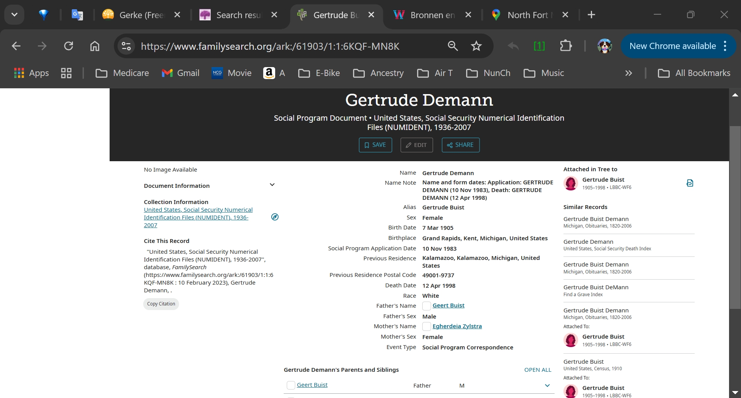Open the Chrome profile avatar
This screenshot has width=741, height=398.
tap(604, 46)
